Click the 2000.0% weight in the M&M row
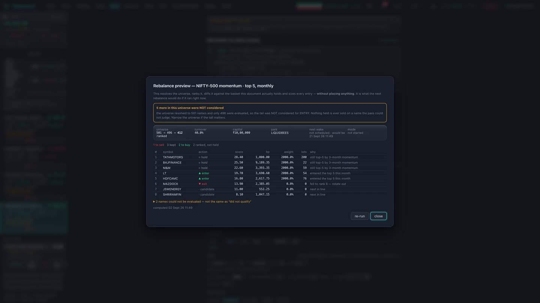 [x=287, y=168]
